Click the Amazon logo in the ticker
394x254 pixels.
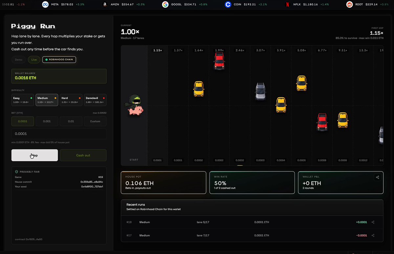(104, 5)
